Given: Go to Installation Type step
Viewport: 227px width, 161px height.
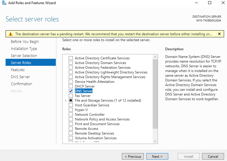Looking at the screenshot, I should 24,49.
